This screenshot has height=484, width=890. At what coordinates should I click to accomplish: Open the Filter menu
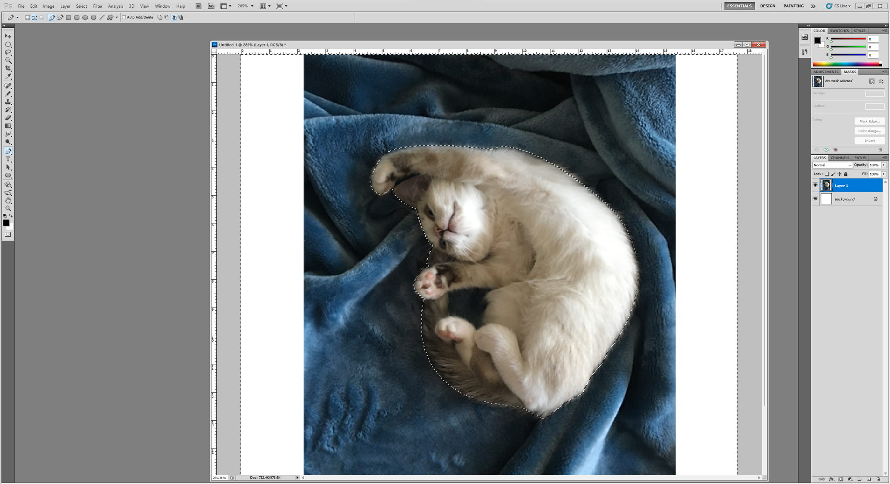tap(97, 6)
